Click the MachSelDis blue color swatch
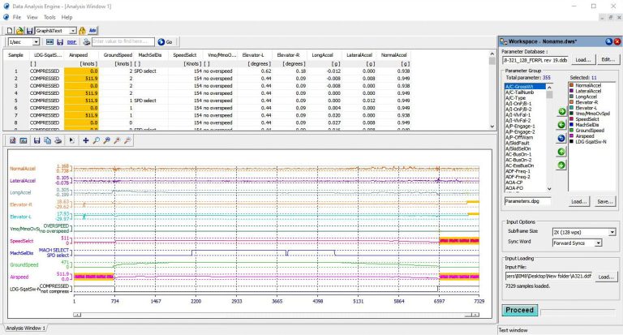The image size is (623, 335). [x=571, y=125]
